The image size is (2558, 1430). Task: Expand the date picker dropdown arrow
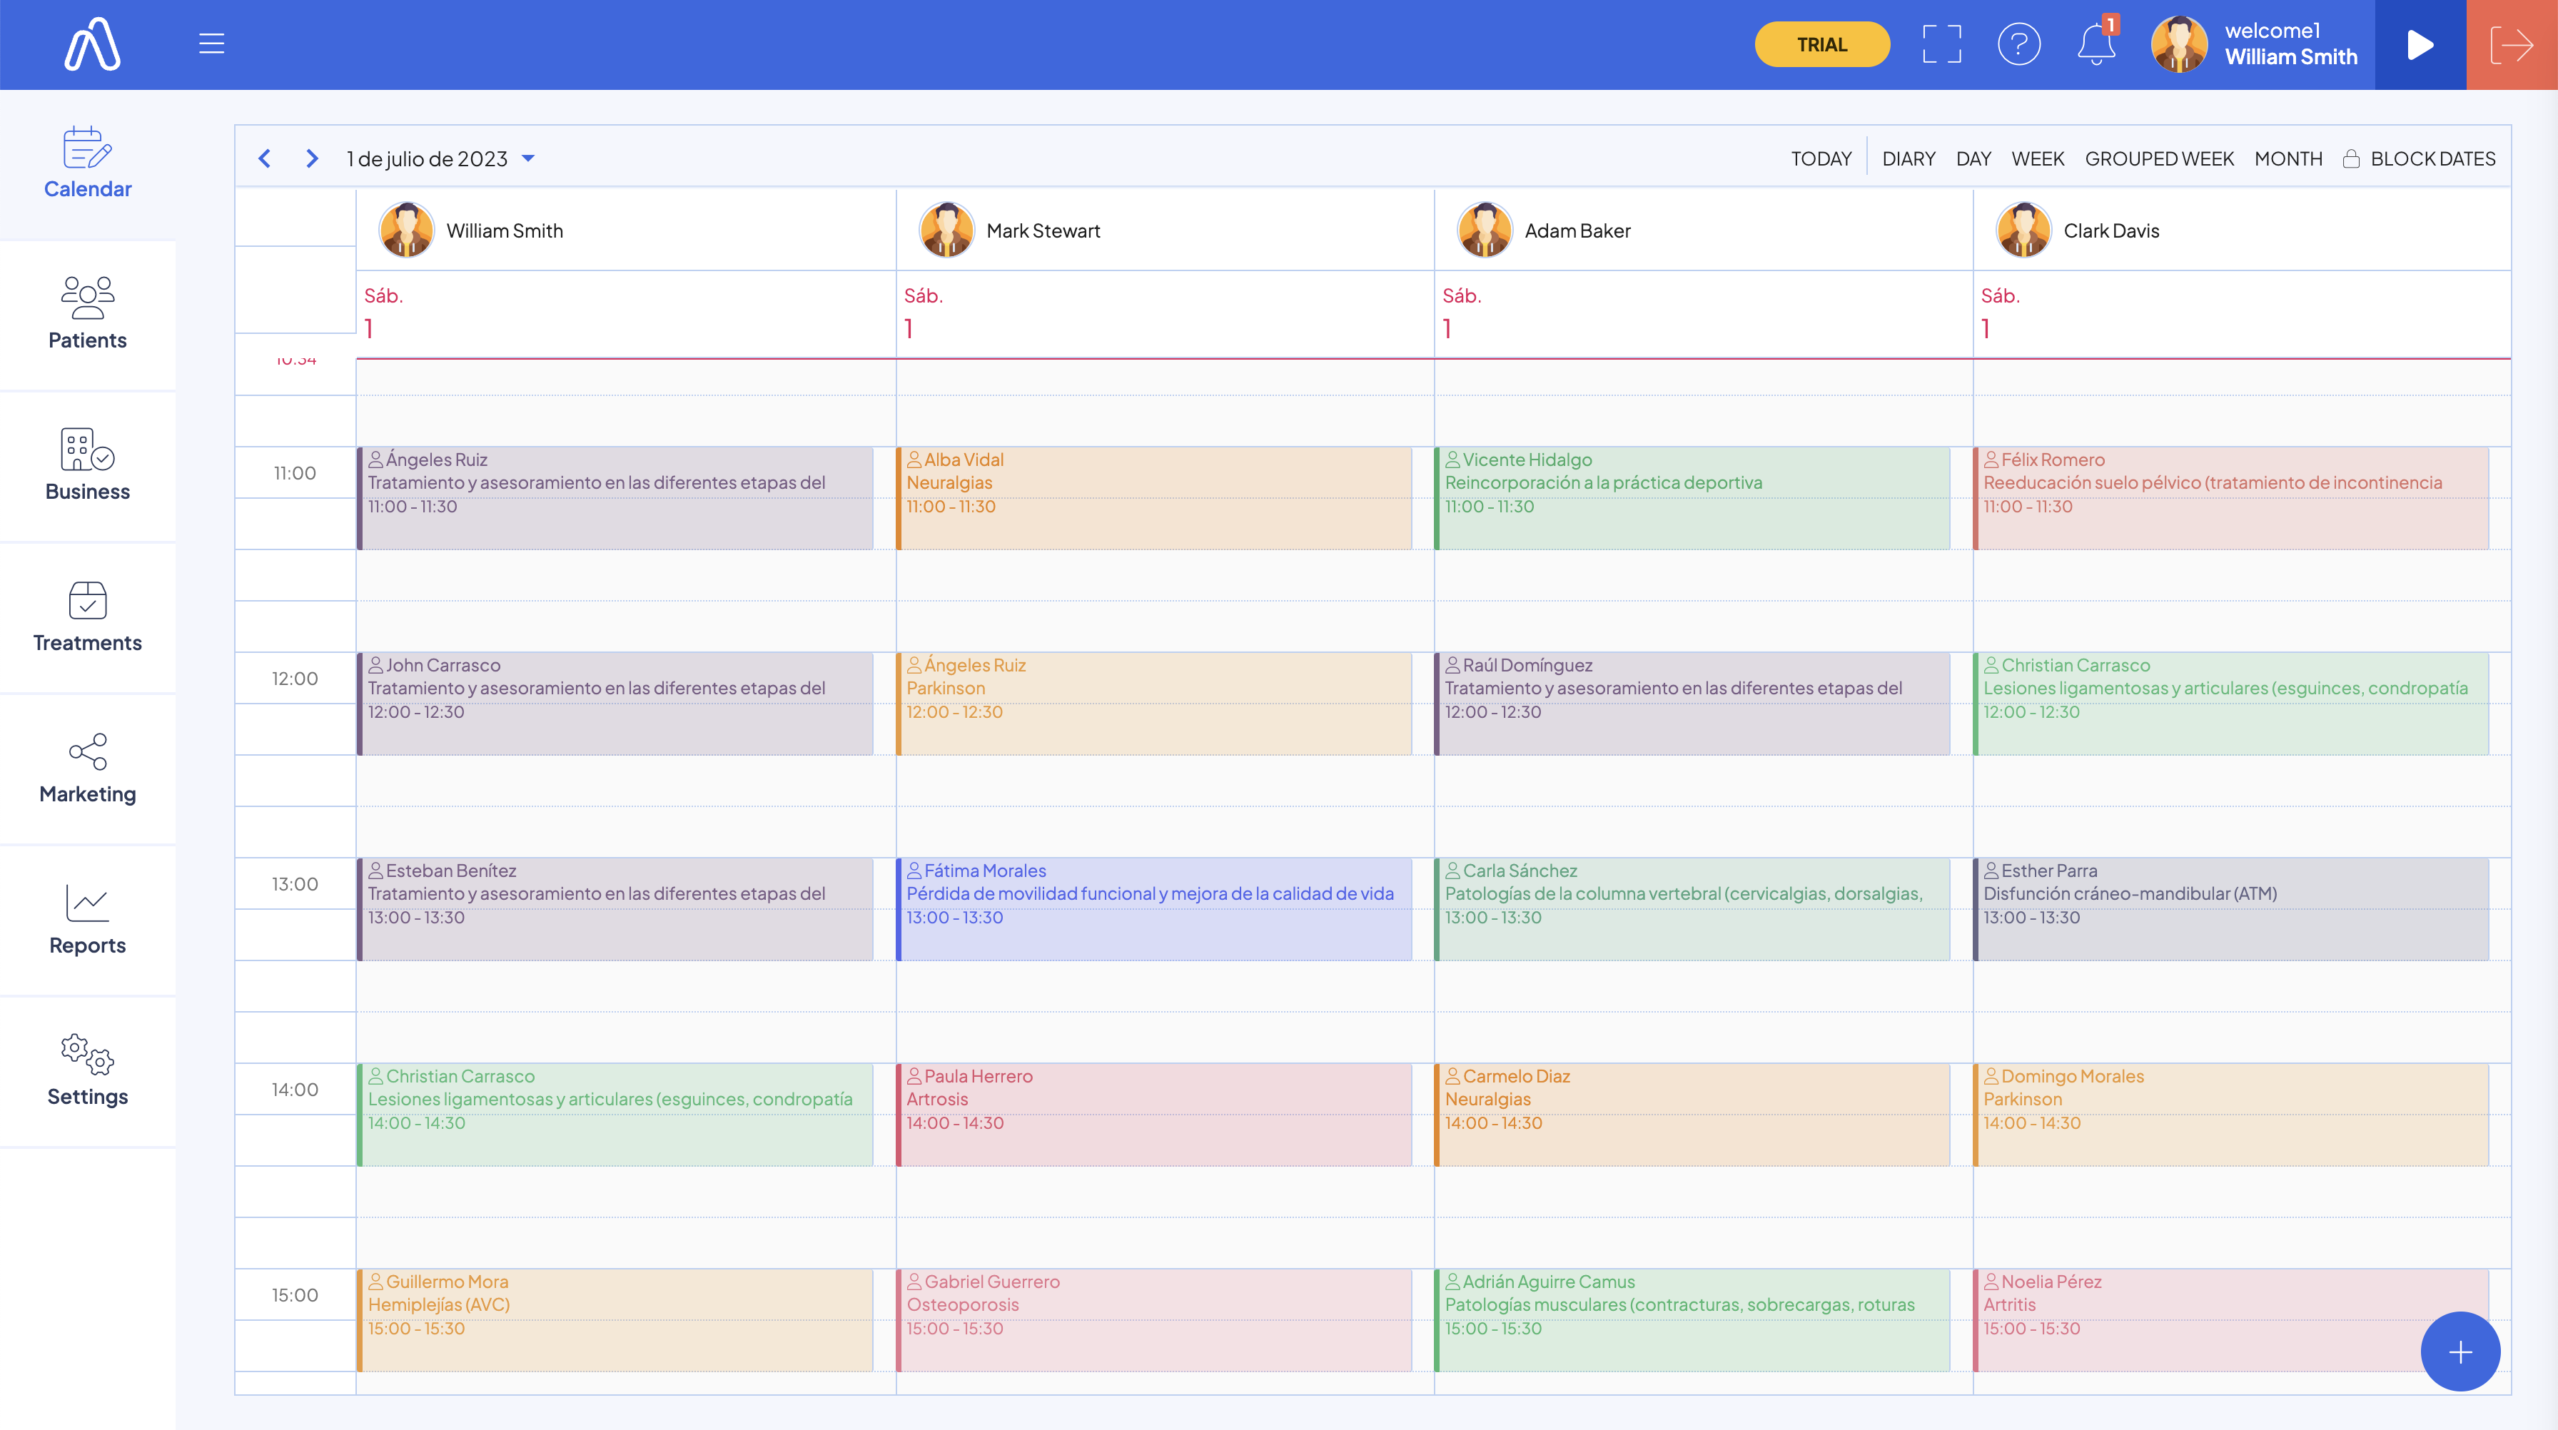tap(528, 159)
